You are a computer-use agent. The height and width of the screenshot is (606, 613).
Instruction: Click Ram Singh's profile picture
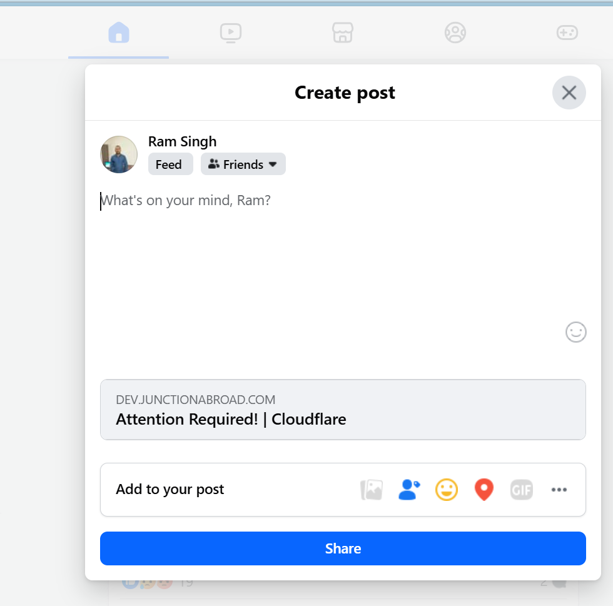pos(119,154)
